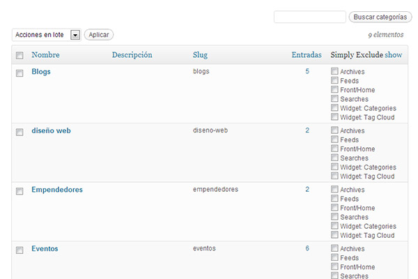Check Feeds for Empendedores
Image resolution: width=418 pixels, height=279 pixels.
point(334,198)
